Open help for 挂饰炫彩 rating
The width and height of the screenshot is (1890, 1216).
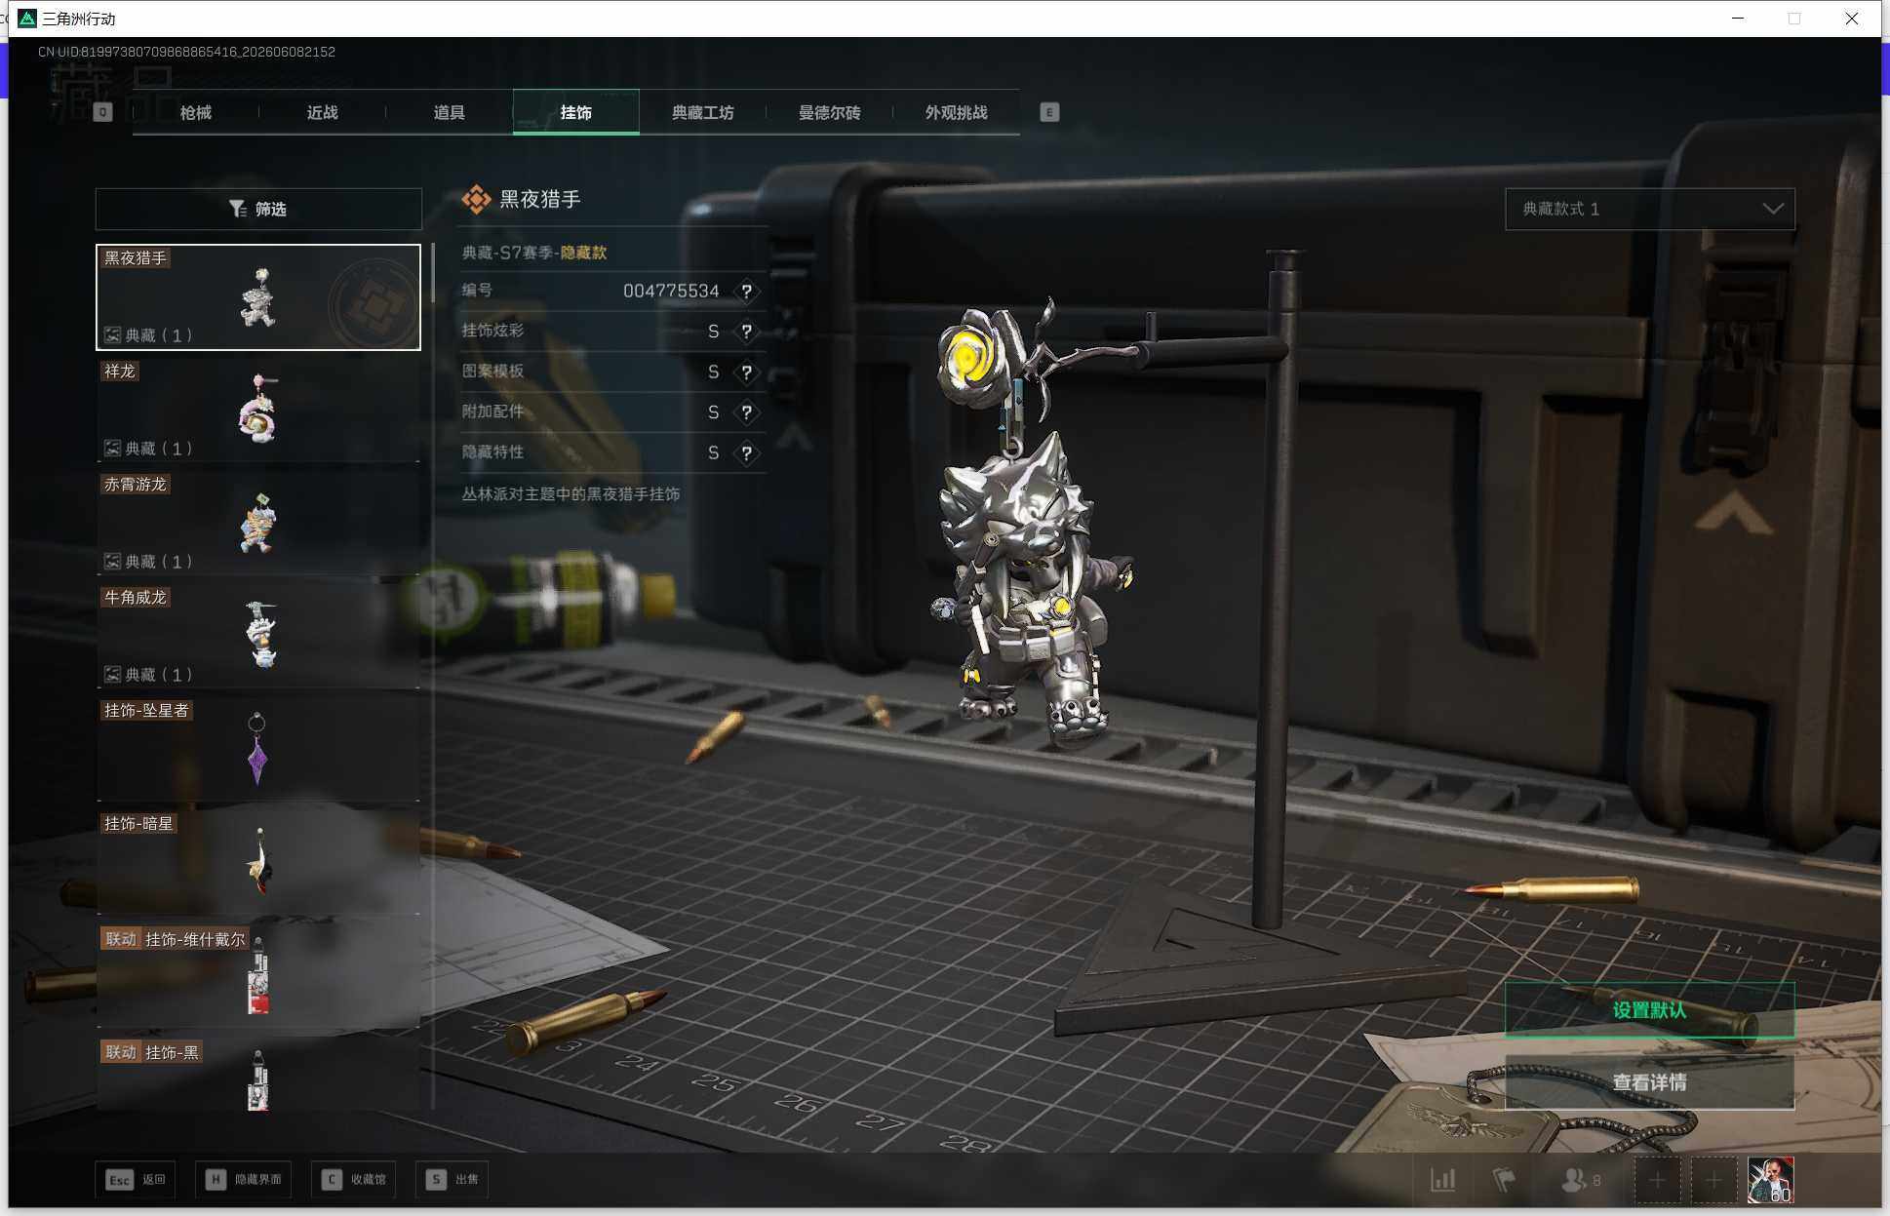pos(746,332)
